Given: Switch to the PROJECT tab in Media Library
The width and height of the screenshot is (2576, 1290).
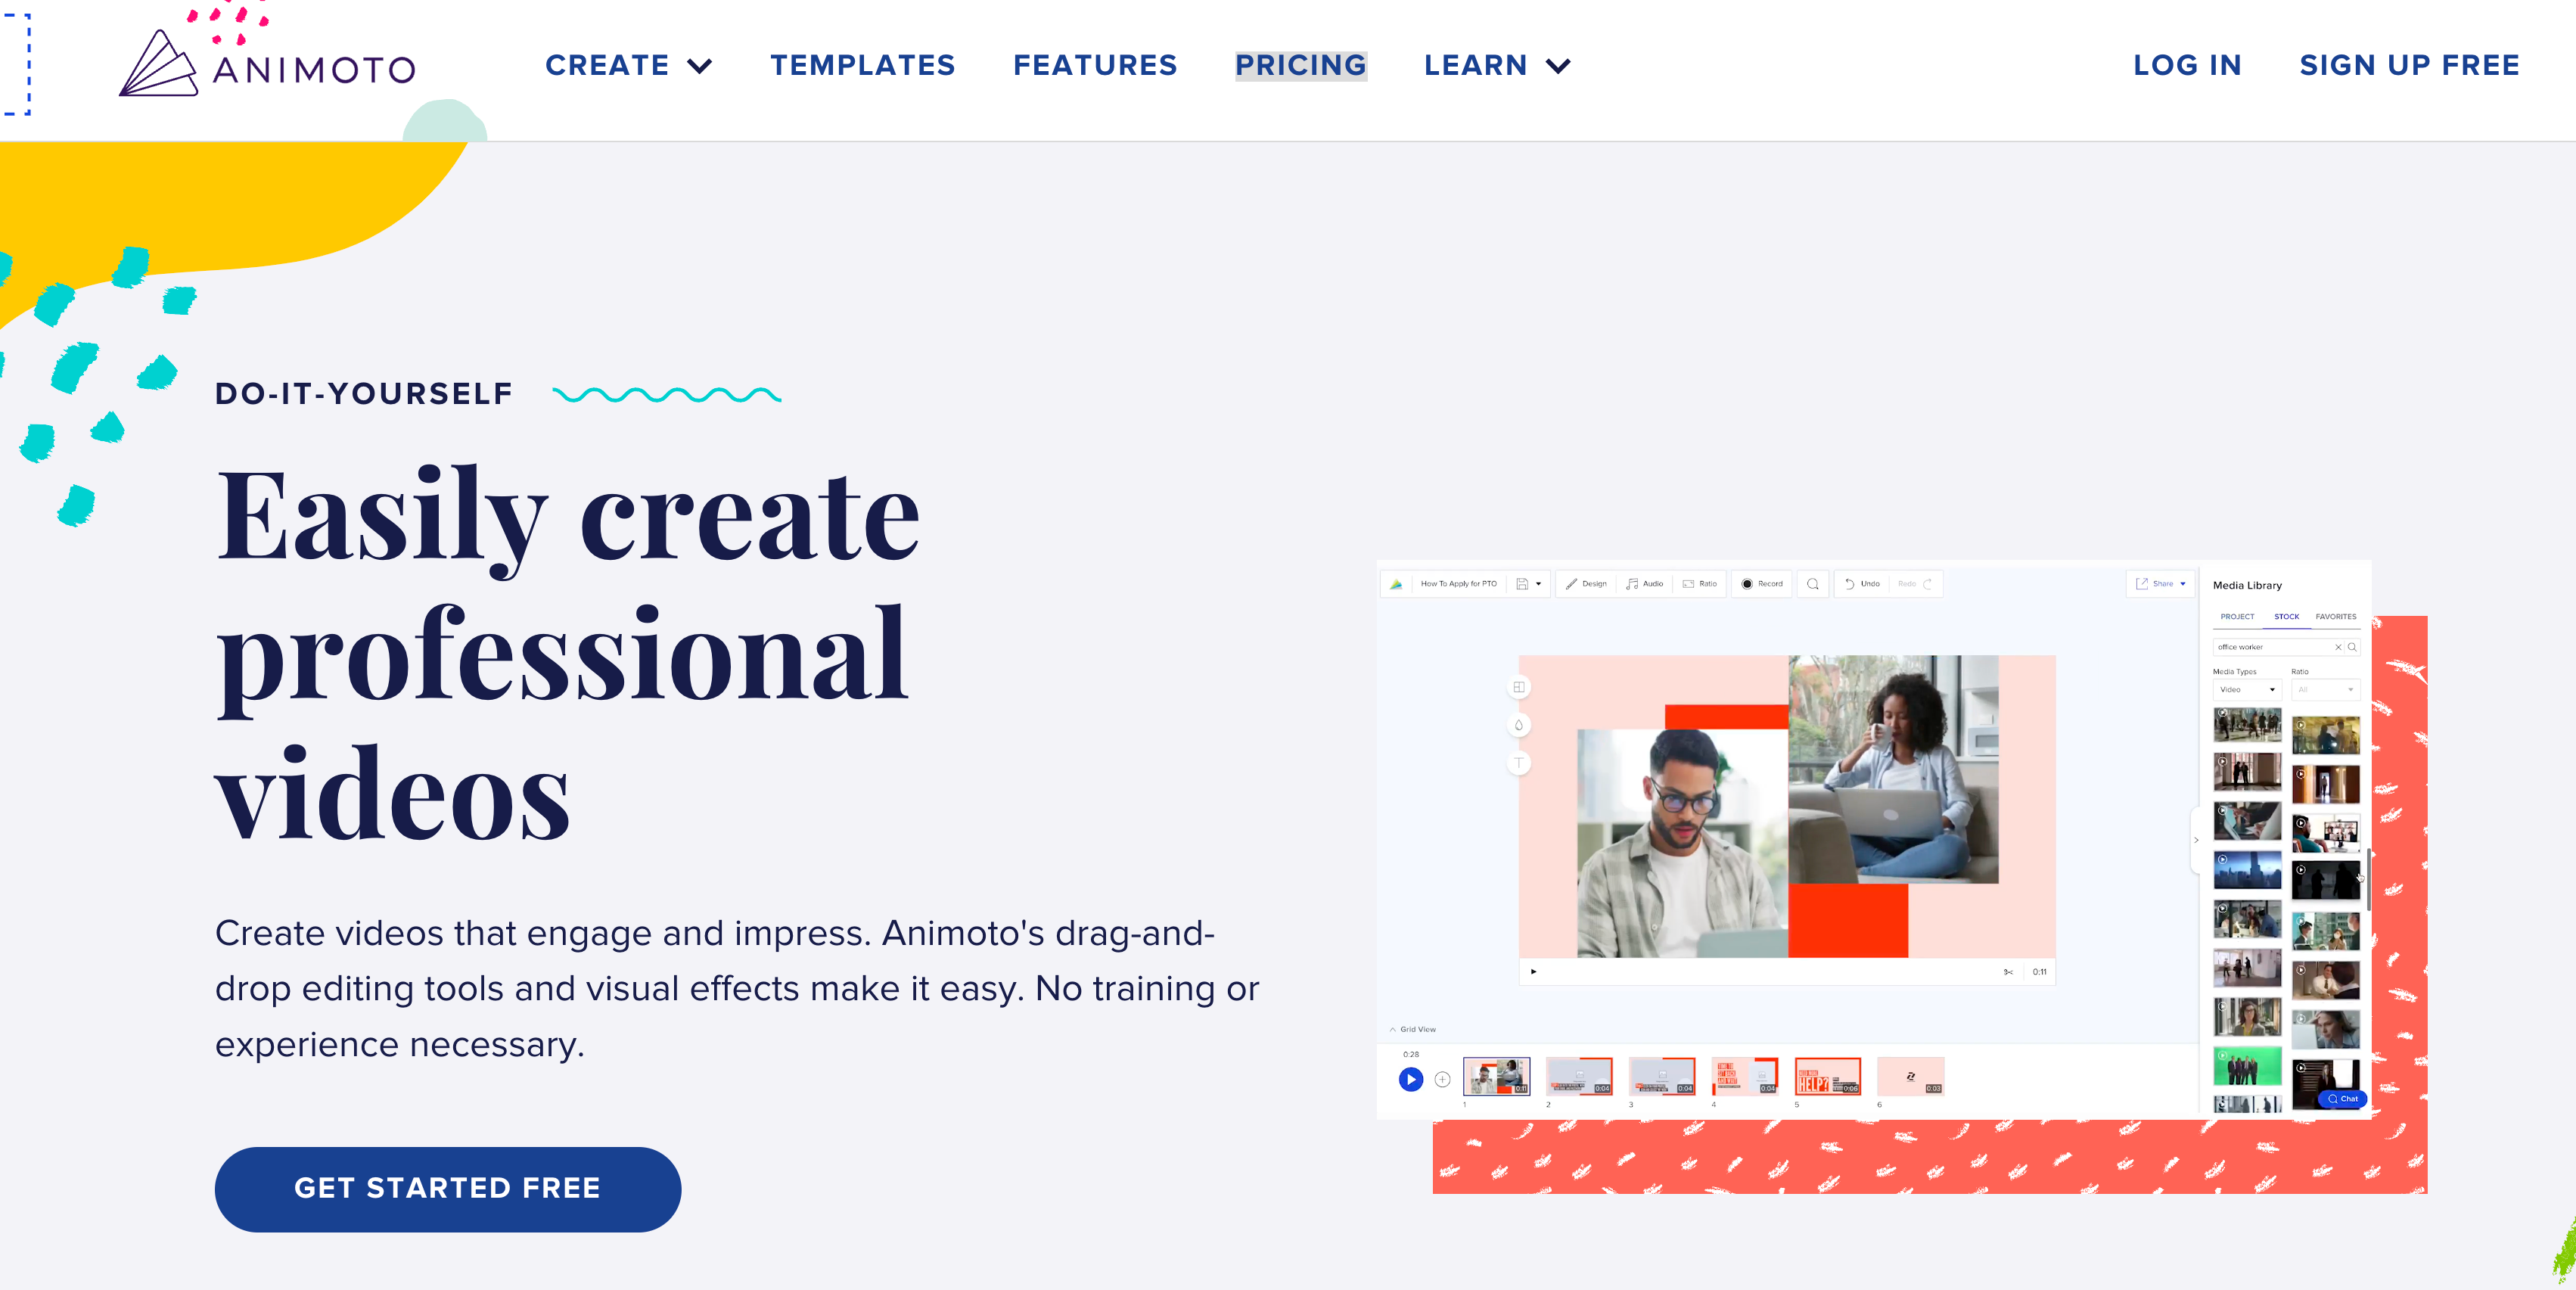Looking at the screenshot, I should pos(2237,617).
